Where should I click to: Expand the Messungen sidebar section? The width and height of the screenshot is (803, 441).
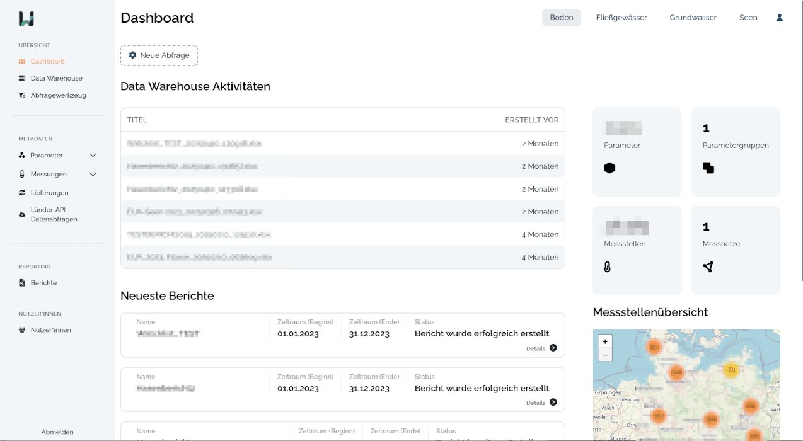click(93, 175)
